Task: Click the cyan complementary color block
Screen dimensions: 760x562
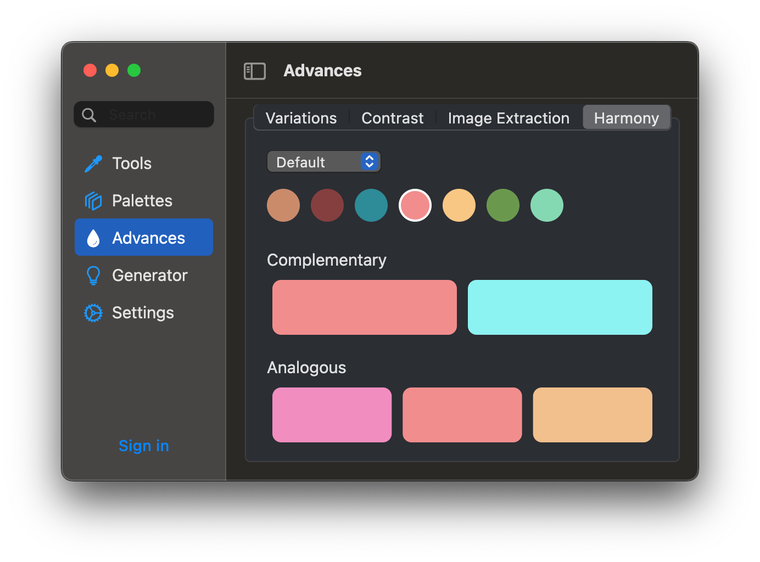Action: tap(560, 307)
